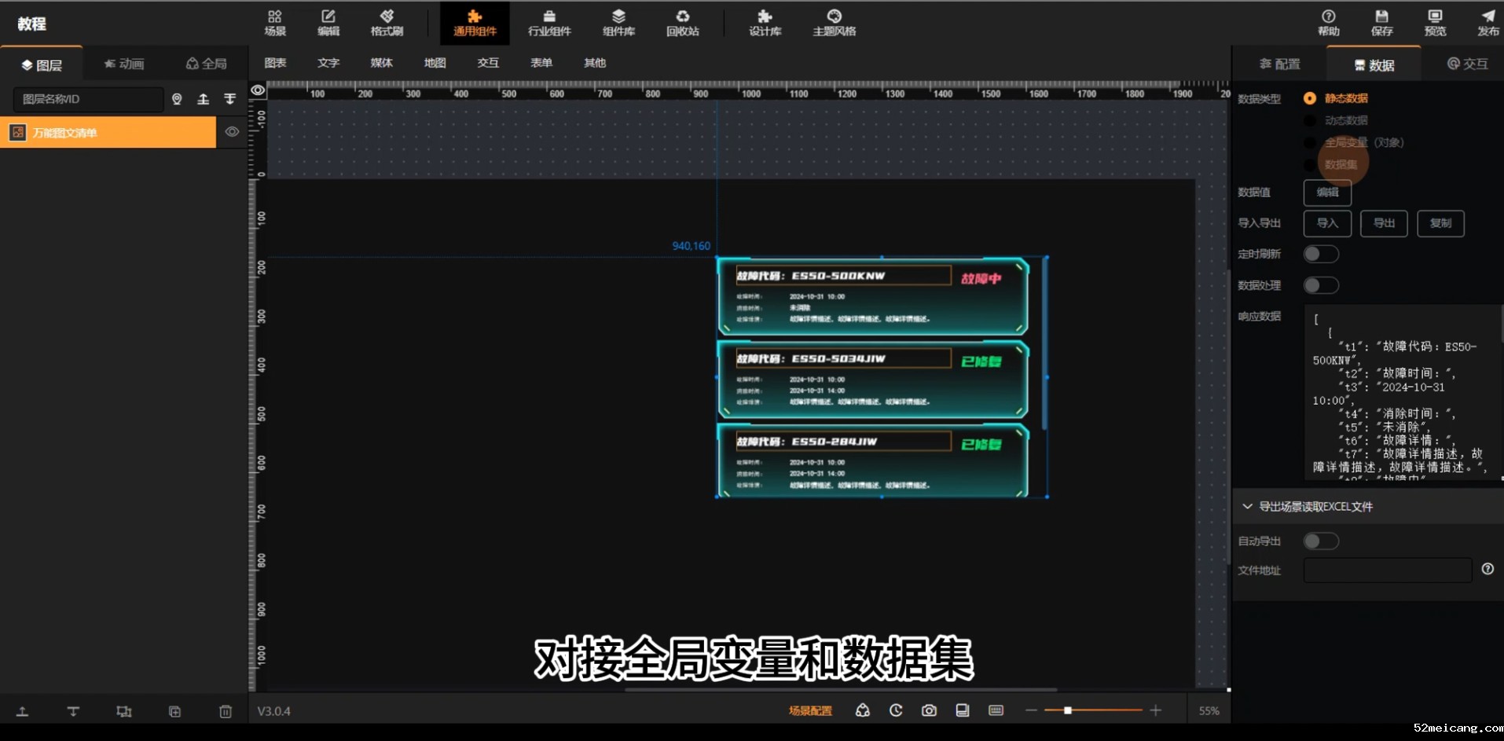Open the 图表 component category menu
This screenshot has width=1504, height=741.
point(275,63)
